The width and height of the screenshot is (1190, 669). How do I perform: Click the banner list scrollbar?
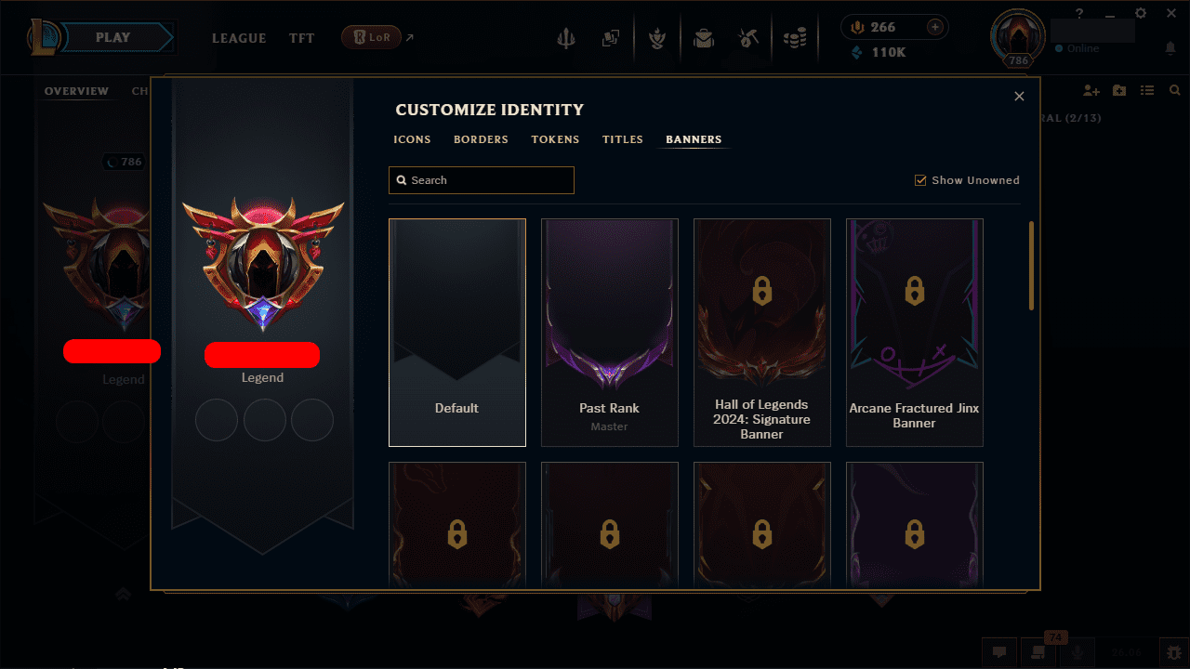coord(1031,266)
